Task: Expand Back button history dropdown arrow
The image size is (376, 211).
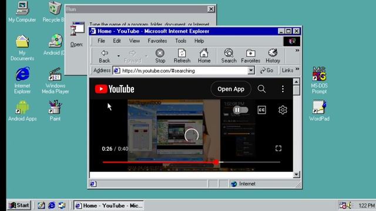Action: pyautogui.click(x=119, y=56)
